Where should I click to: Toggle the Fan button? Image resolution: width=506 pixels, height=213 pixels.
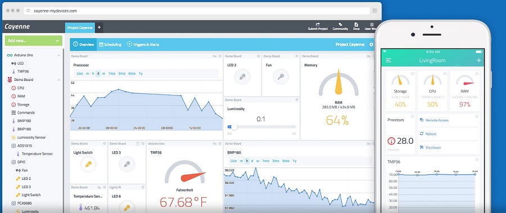tap(281, 77)
